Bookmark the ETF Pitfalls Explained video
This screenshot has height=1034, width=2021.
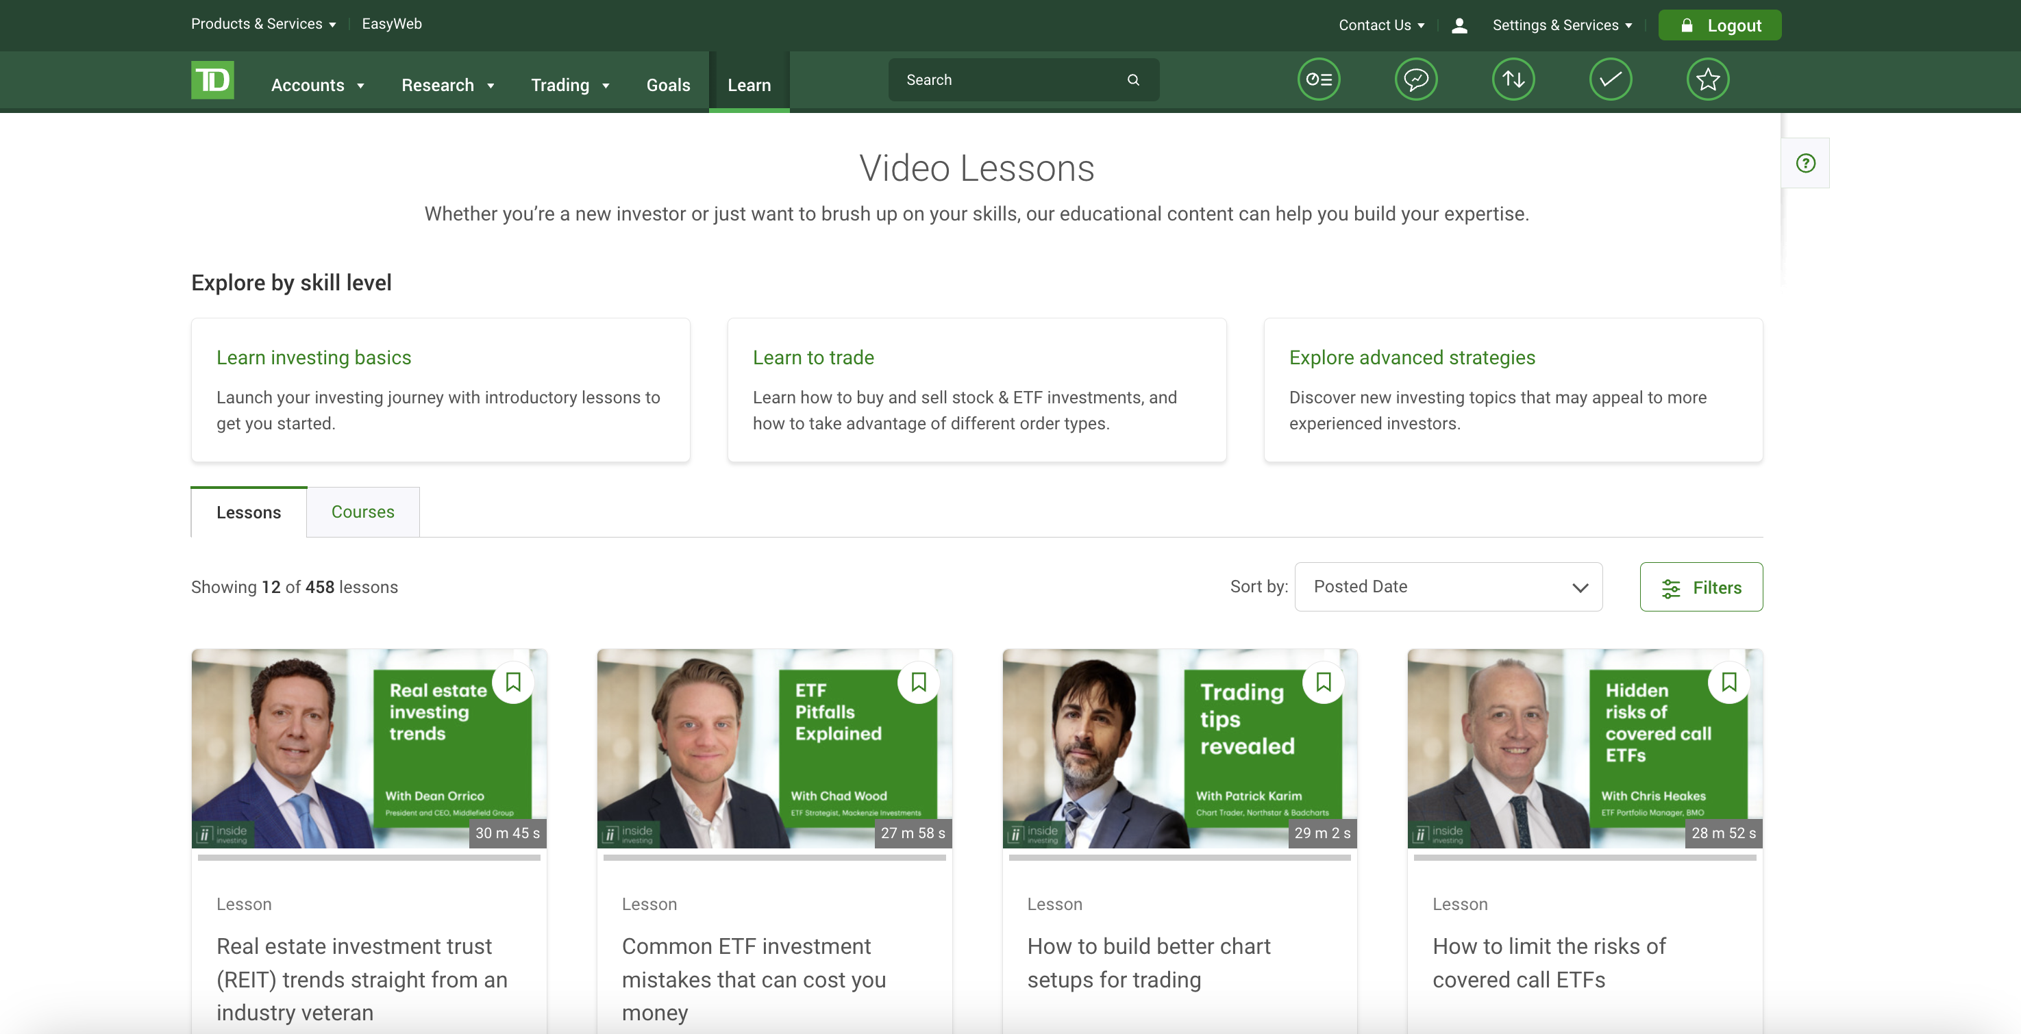pyautogui.click(x=919, y=683)
